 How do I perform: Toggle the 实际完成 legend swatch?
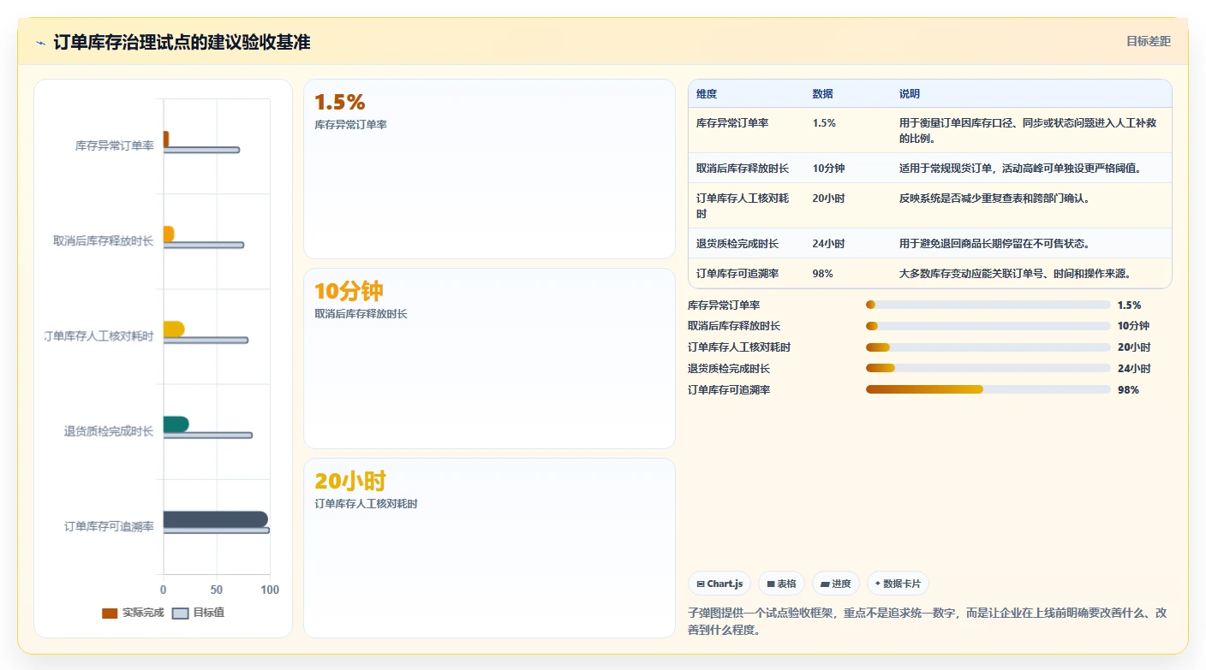(110, 613)
